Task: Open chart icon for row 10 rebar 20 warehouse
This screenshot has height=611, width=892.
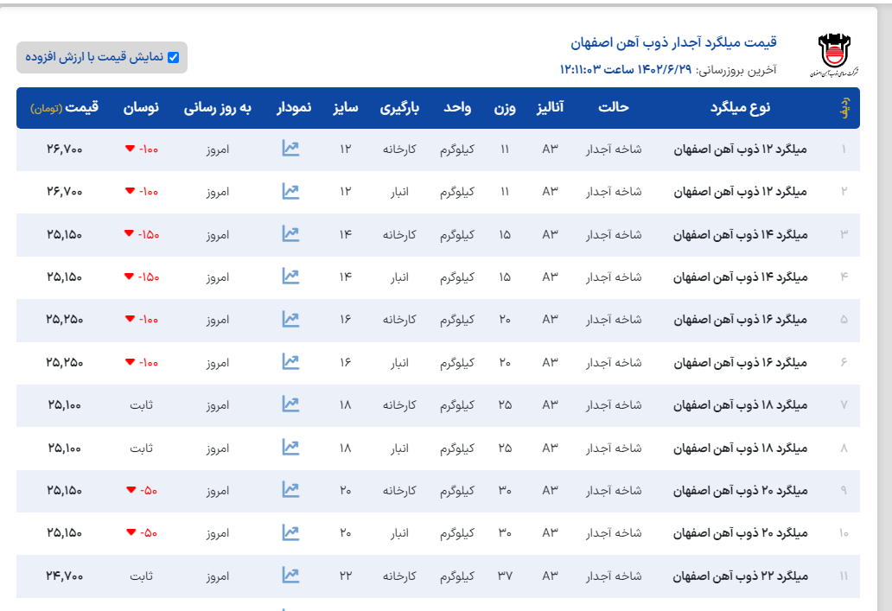Action: (x=290, y=532)
